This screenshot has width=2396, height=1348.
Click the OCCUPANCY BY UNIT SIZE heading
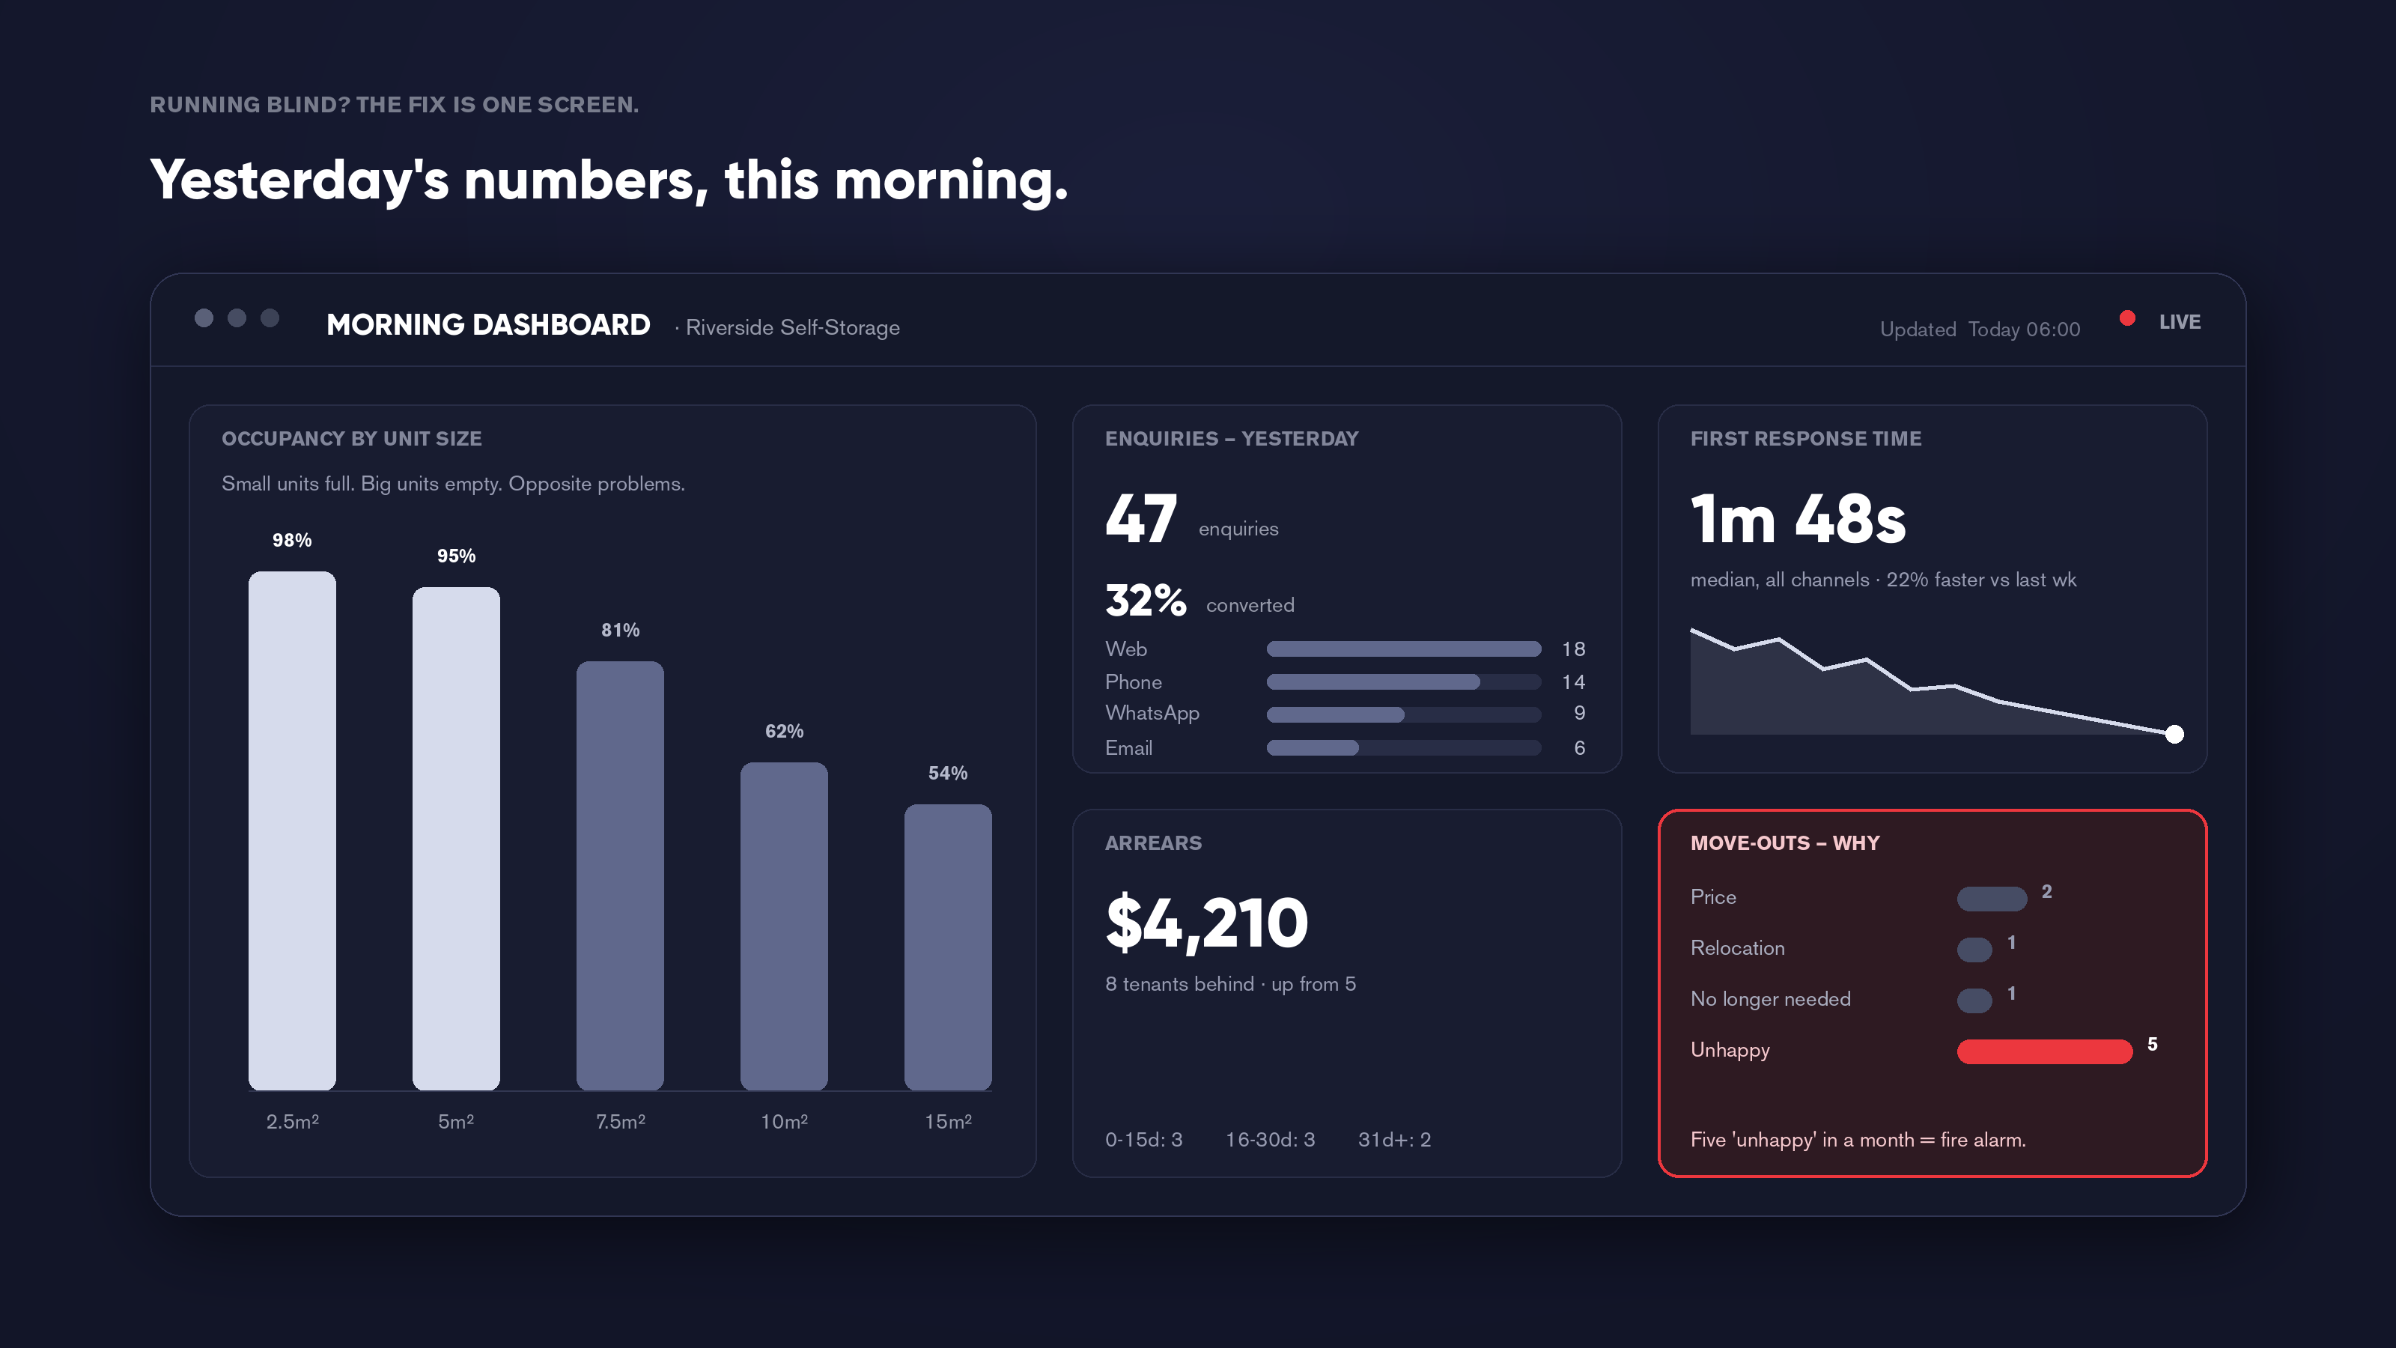tap(352, 439)
